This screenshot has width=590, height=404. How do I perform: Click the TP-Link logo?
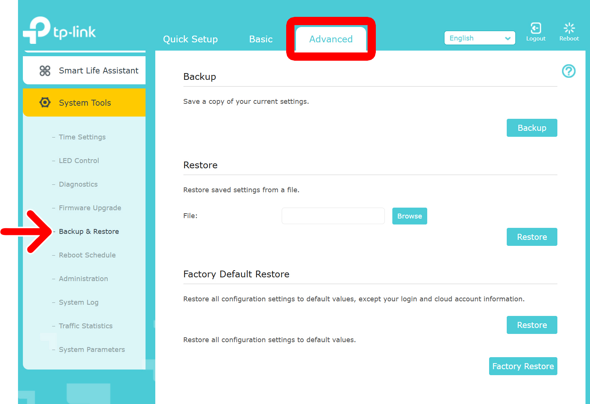[x=59, y=30]
